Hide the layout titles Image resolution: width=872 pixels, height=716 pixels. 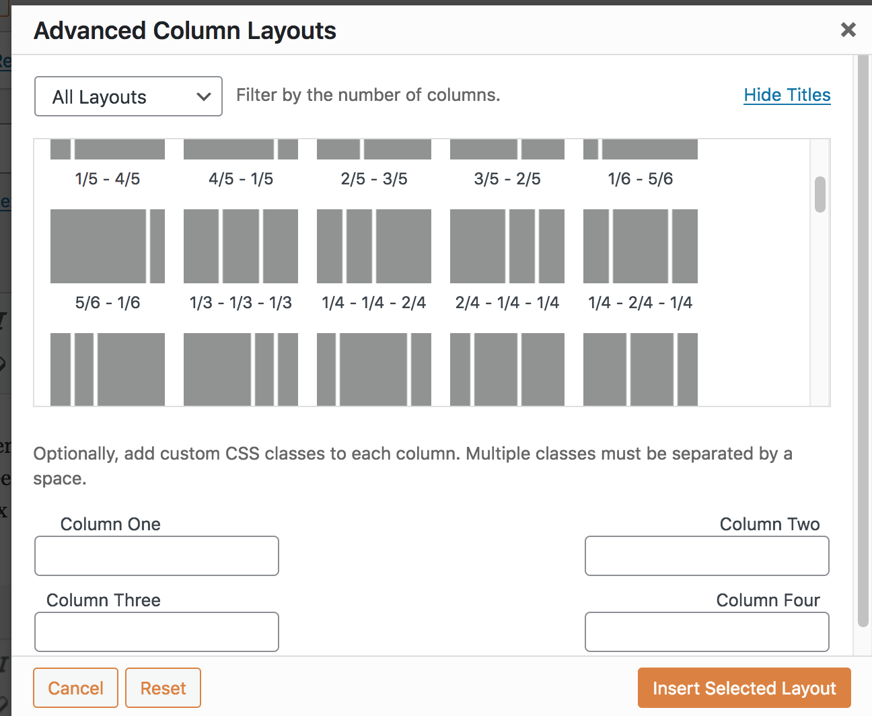(x=787, y=95)
